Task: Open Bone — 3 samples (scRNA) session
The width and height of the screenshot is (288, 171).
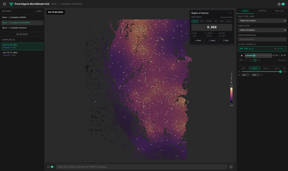Action: [22, 17]
